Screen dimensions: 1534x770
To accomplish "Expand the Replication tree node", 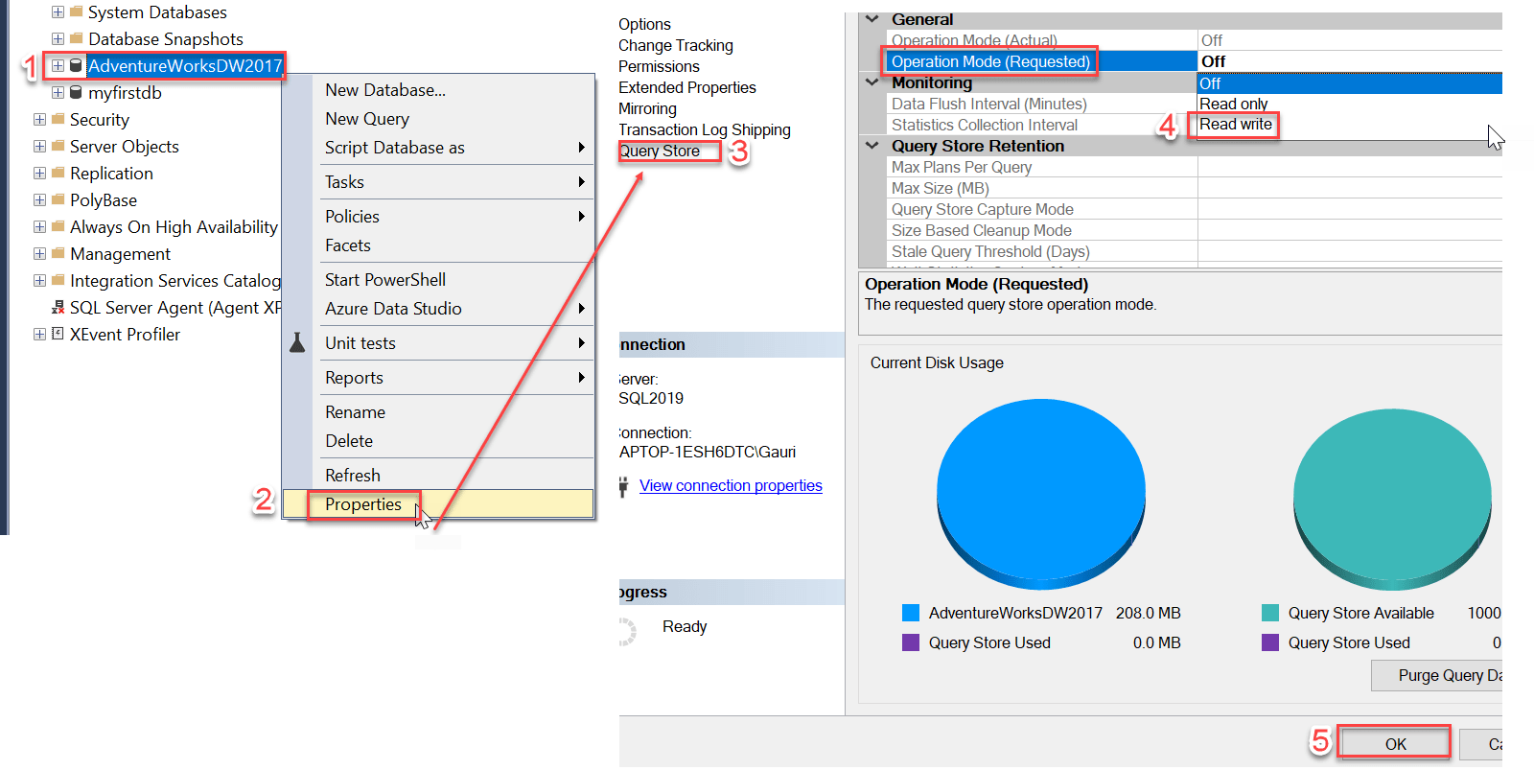I will click(39, 173).
